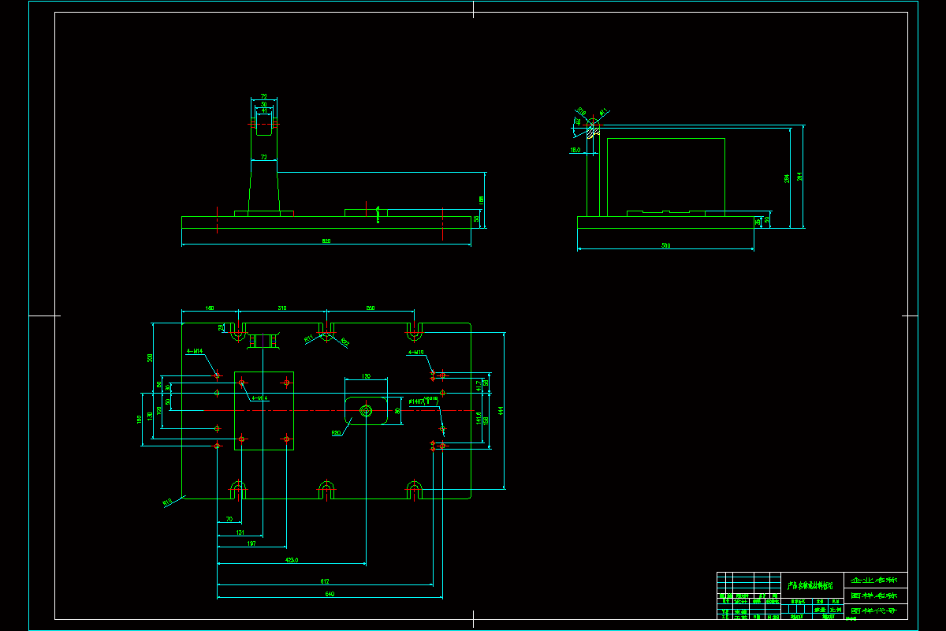Pick the 70 dimension value

click(x=229, y=520)
